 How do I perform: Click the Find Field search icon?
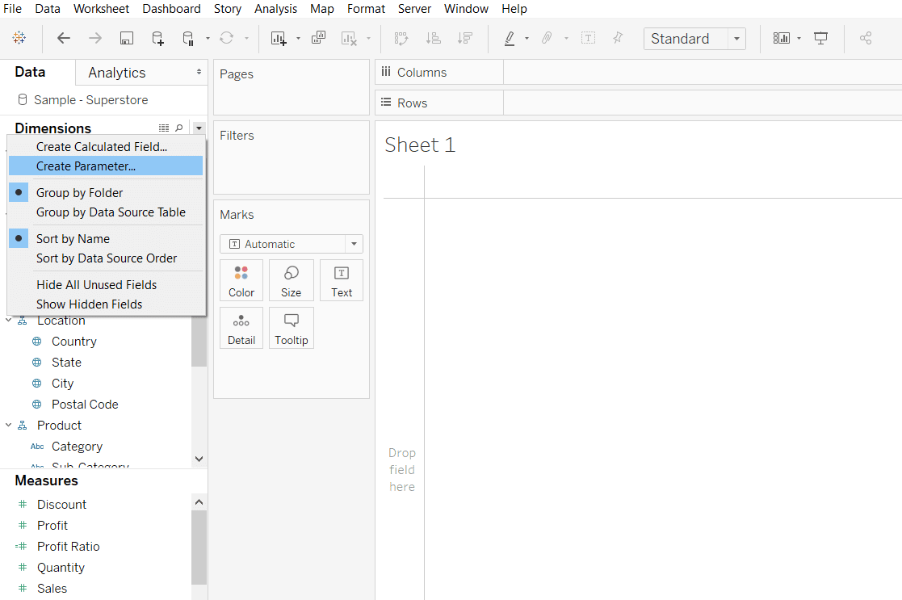(x=179, y=128)
